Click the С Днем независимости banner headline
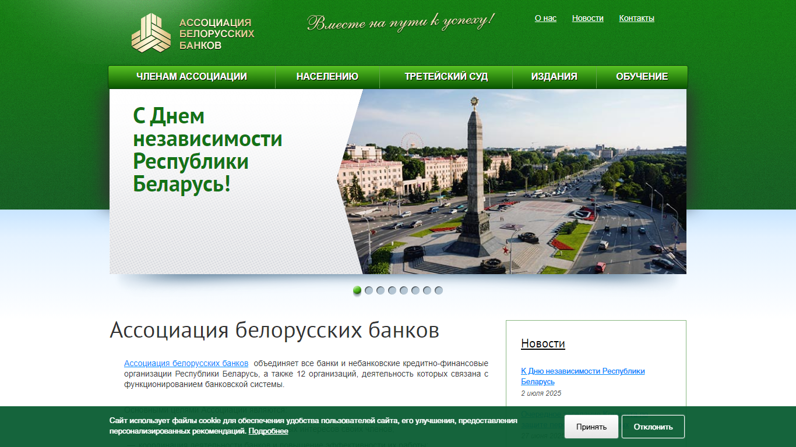Image resolution: width=796 pixels, height=447 pixels. (x=207, y=150)
